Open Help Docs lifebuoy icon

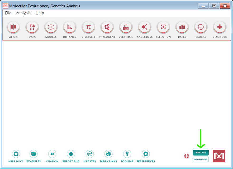point(16,154)
